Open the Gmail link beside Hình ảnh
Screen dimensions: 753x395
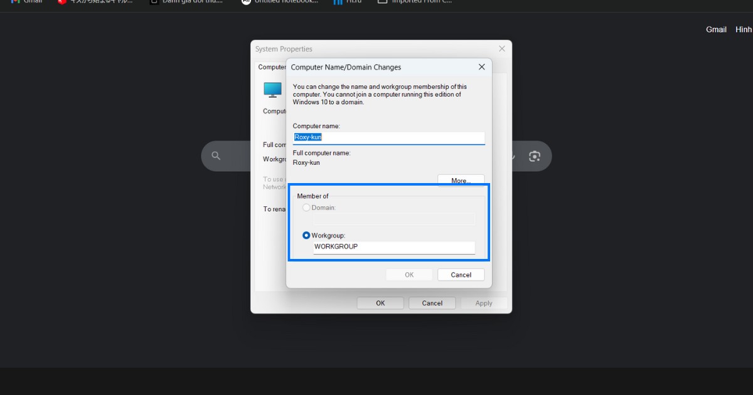tap(716, 29)
